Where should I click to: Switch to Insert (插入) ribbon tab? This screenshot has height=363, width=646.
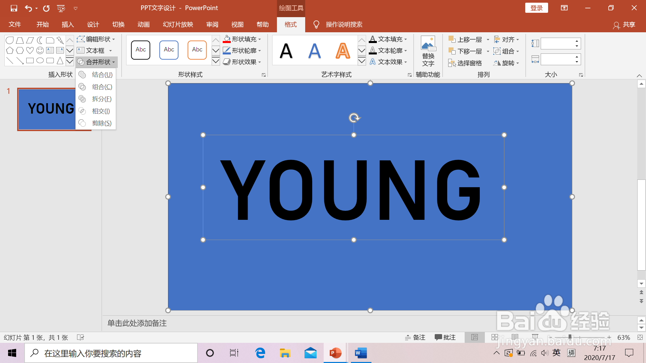tap(68, 25)
